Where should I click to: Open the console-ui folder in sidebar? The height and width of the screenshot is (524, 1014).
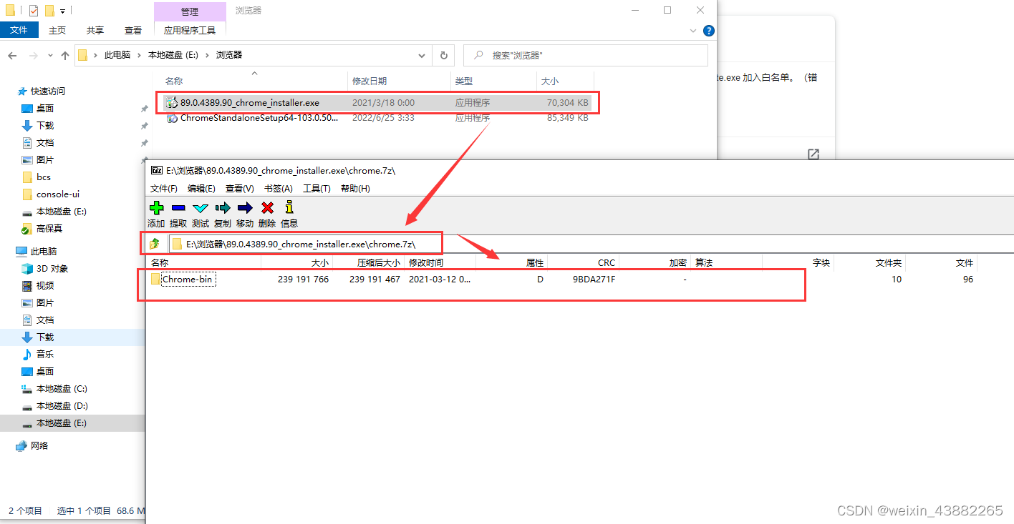[58, 194]
